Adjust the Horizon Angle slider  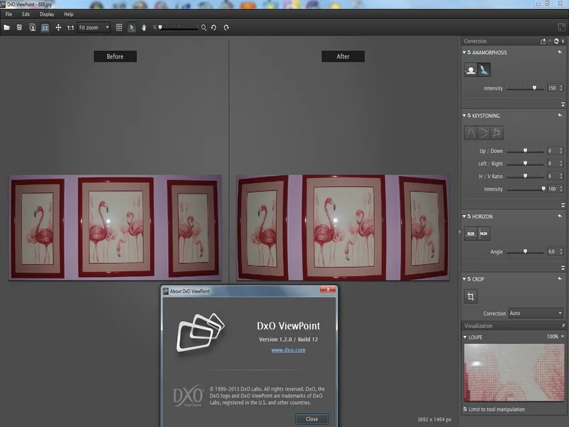click(525, 251)
